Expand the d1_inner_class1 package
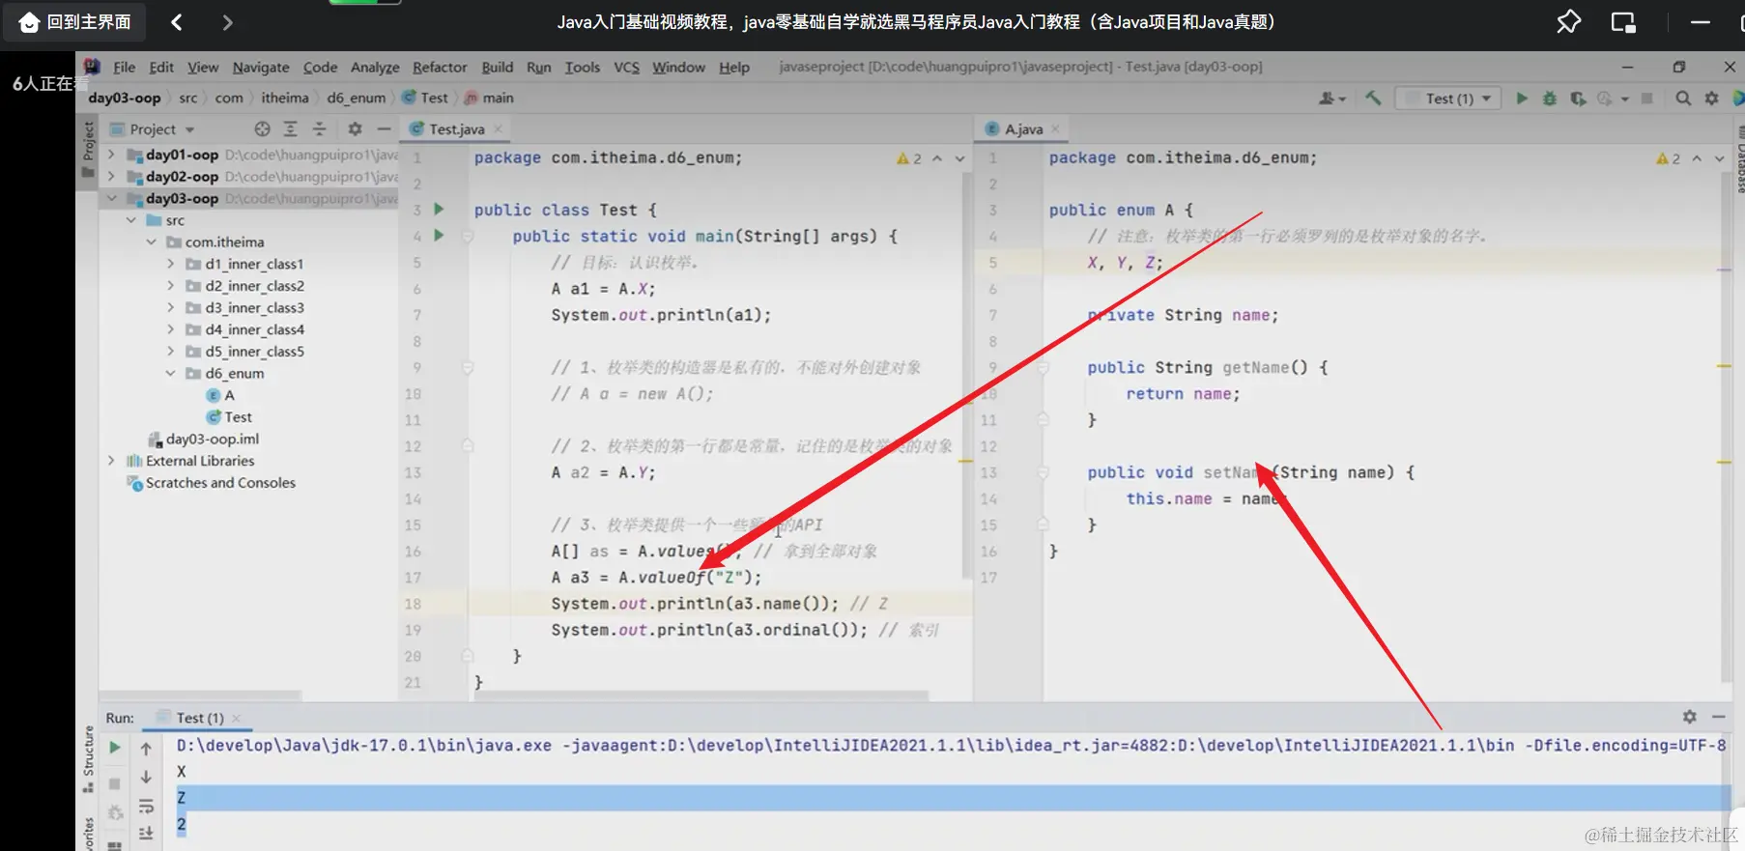 coord(171,264)
